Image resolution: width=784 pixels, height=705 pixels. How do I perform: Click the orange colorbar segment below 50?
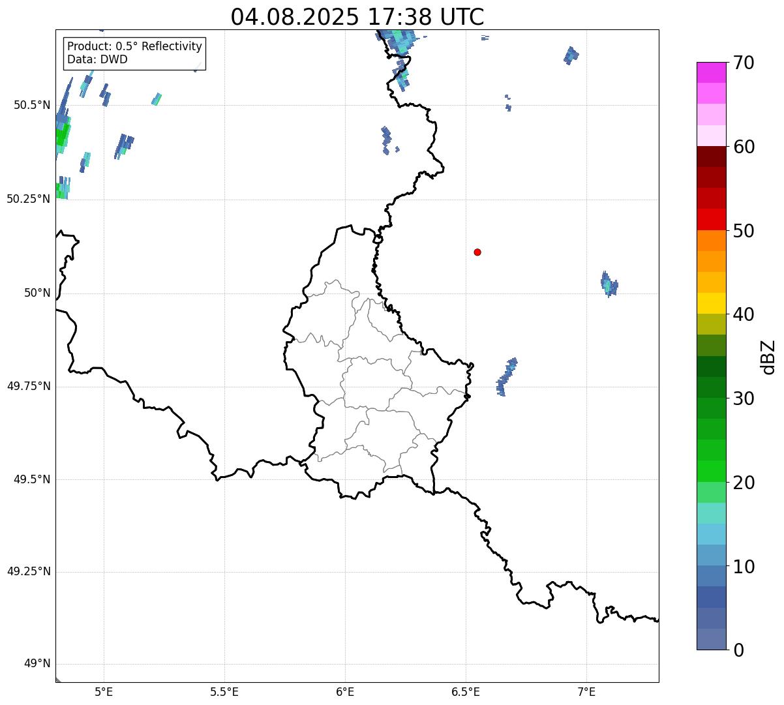pyautogui.click(x=711, y=241)
